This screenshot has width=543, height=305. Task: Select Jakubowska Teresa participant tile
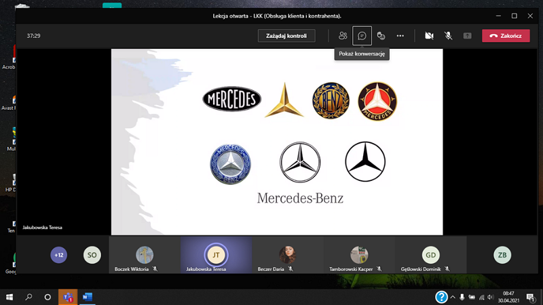[x=216, y=255]
